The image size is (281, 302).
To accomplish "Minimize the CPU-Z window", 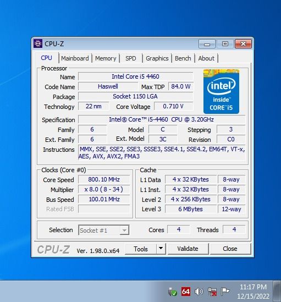I will pos(207,44).
